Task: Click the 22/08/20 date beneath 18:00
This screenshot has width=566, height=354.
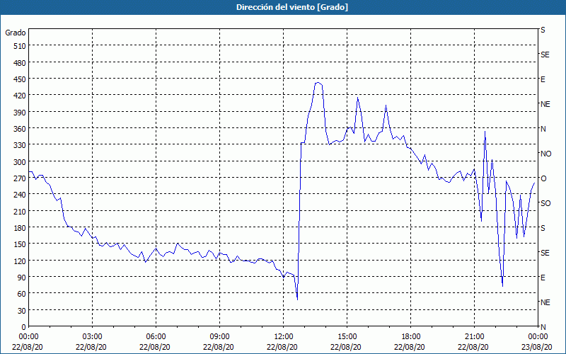Action: click(x=410, y=347)
